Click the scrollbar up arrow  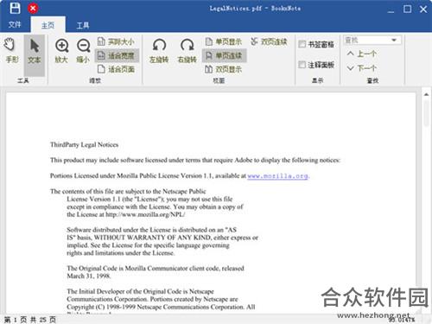[x=426, y=94]
